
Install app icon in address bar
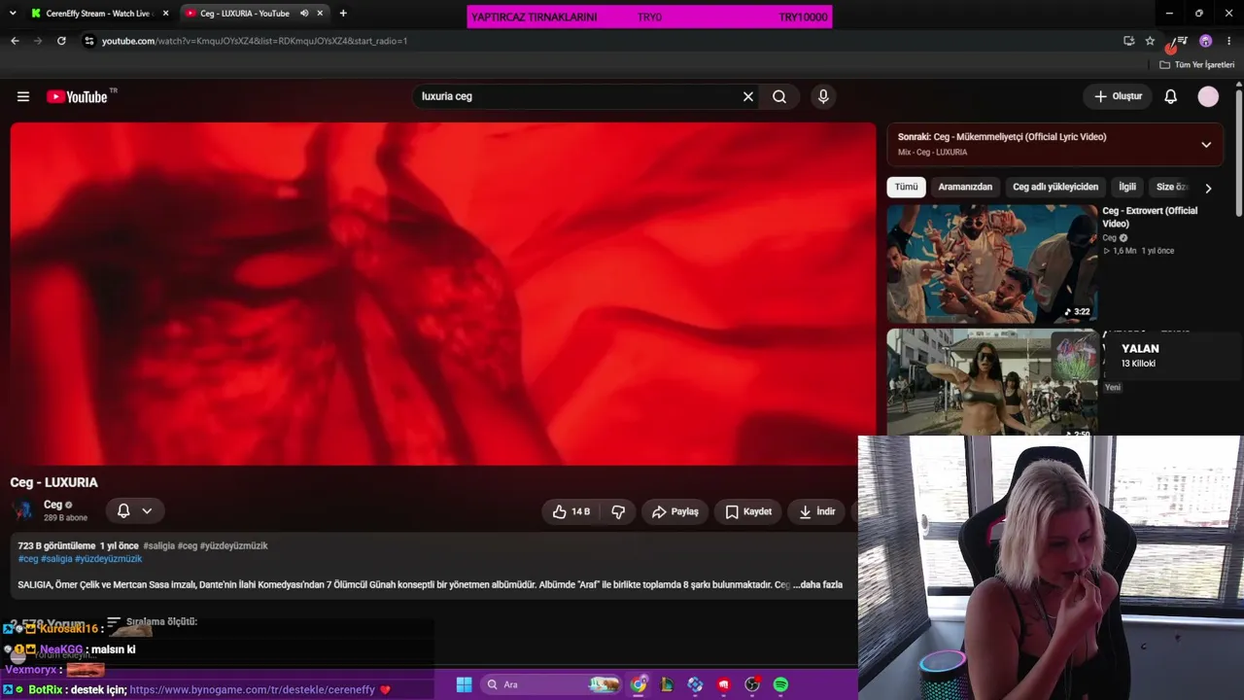click(x=1128, y=41)
